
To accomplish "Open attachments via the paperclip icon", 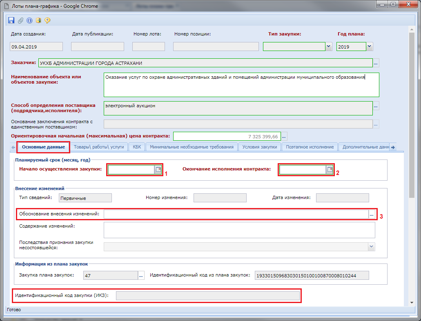I will 20,20.
